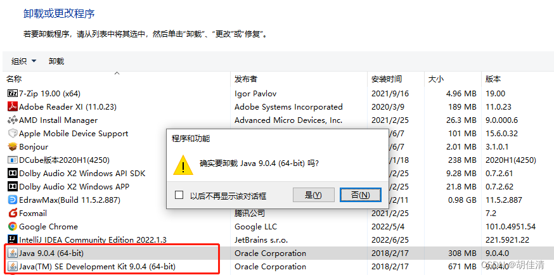Click size value 4.96 MB
554x275 pixels.
461,94
